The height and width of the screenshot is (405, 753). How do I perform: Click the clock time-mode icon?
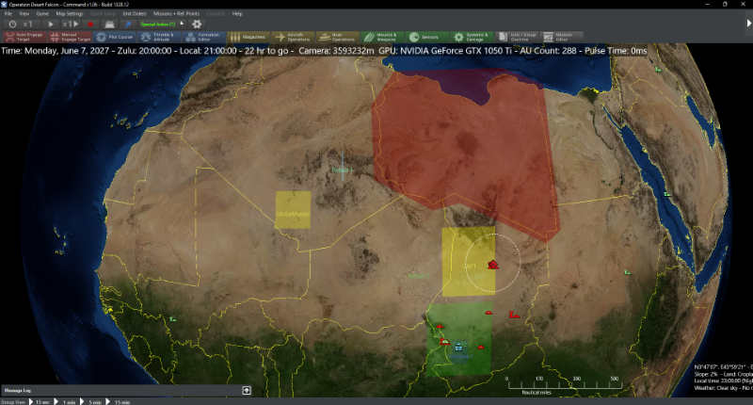(12, 24)
